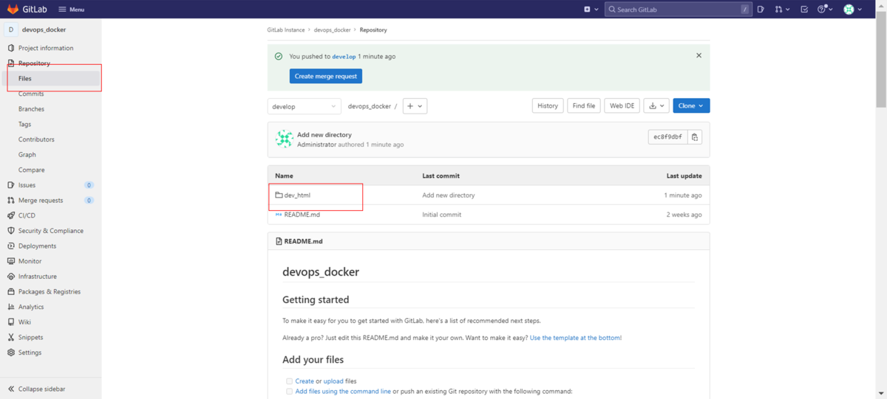Click the GitLab fox logo

point(13,9)
